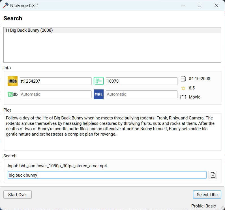This screenshot has height=210, width=225.
Task: Click the calendar release date icon
Action: point(183,79)
